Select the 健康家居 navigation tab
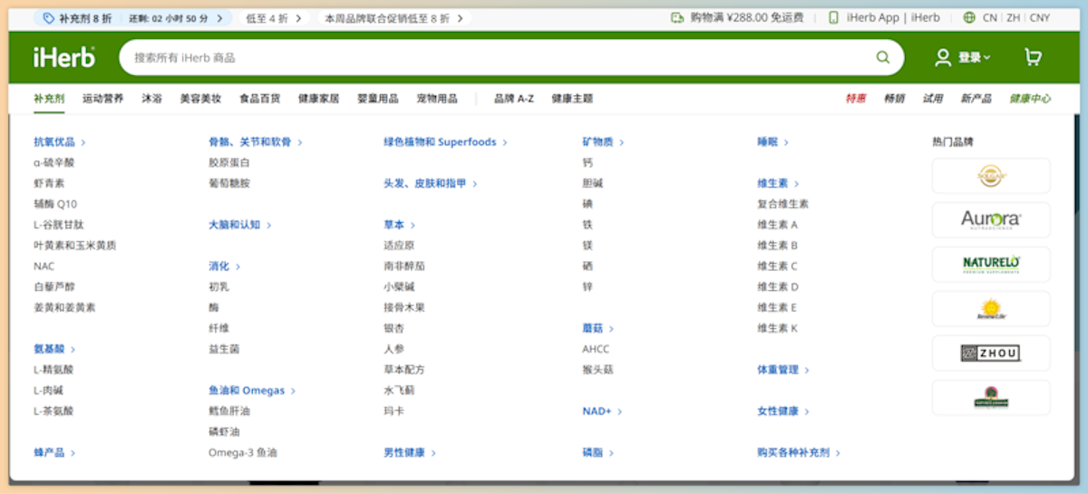The image size is (1088, 494). pyautogui.click(x=318, y=98)
